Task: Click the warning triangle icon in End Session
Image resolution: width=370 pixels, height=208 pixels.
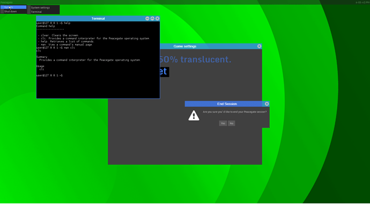Action: pyautogui.click(x=194, y=116)
